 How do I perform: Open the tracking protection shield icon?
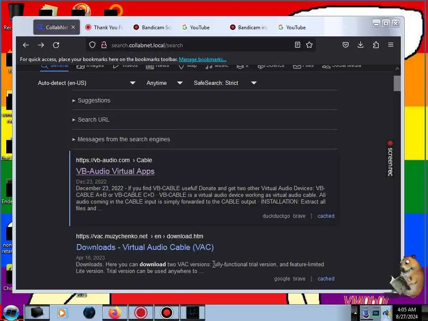click(x=92, y=45)
